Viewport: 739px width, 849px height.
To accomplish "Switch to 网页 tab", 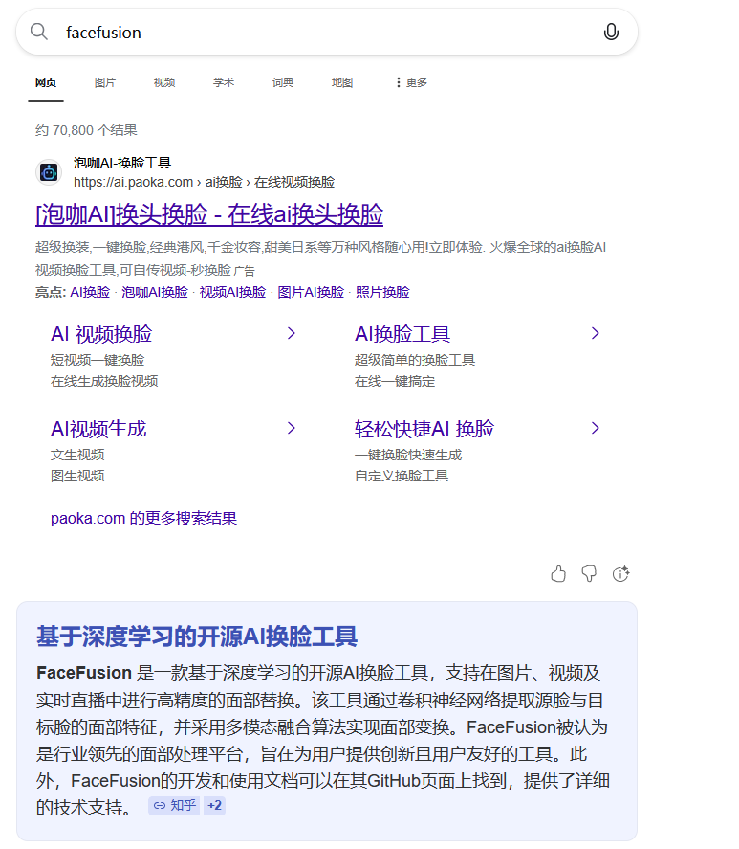I will click(x=46, y=82).
